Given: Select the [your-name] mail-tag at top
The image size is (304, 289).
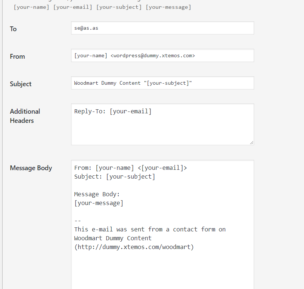Looking at the screenshot, I should [31, 7].
